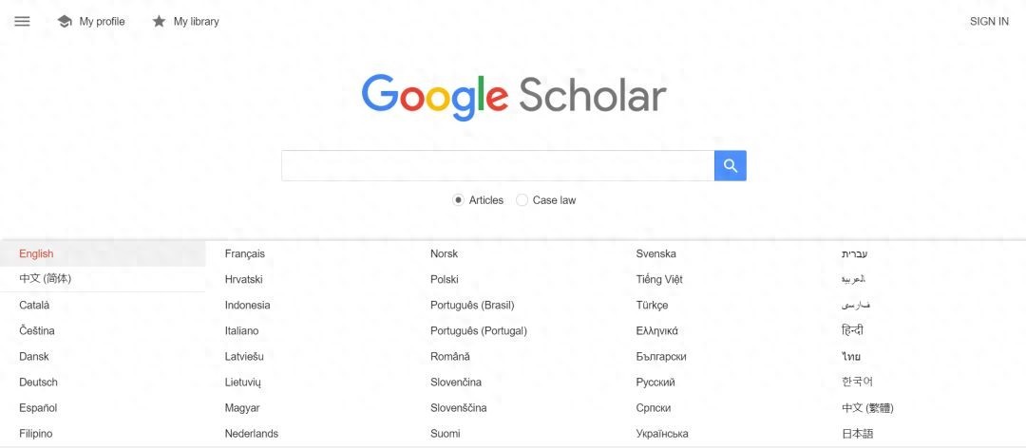Screen dimensions: 1026x448
Task: Choose English from the language list
Action: tap(36, 253)
